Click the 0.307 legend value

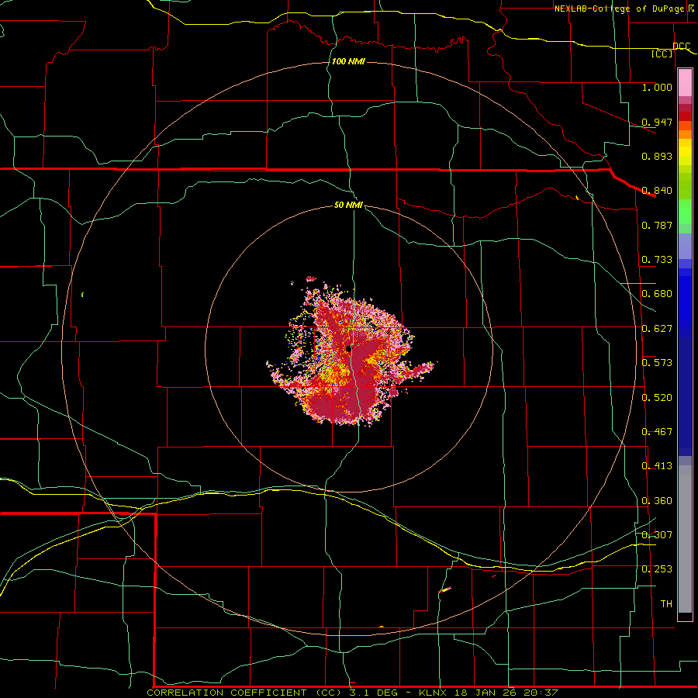point(657,535)
